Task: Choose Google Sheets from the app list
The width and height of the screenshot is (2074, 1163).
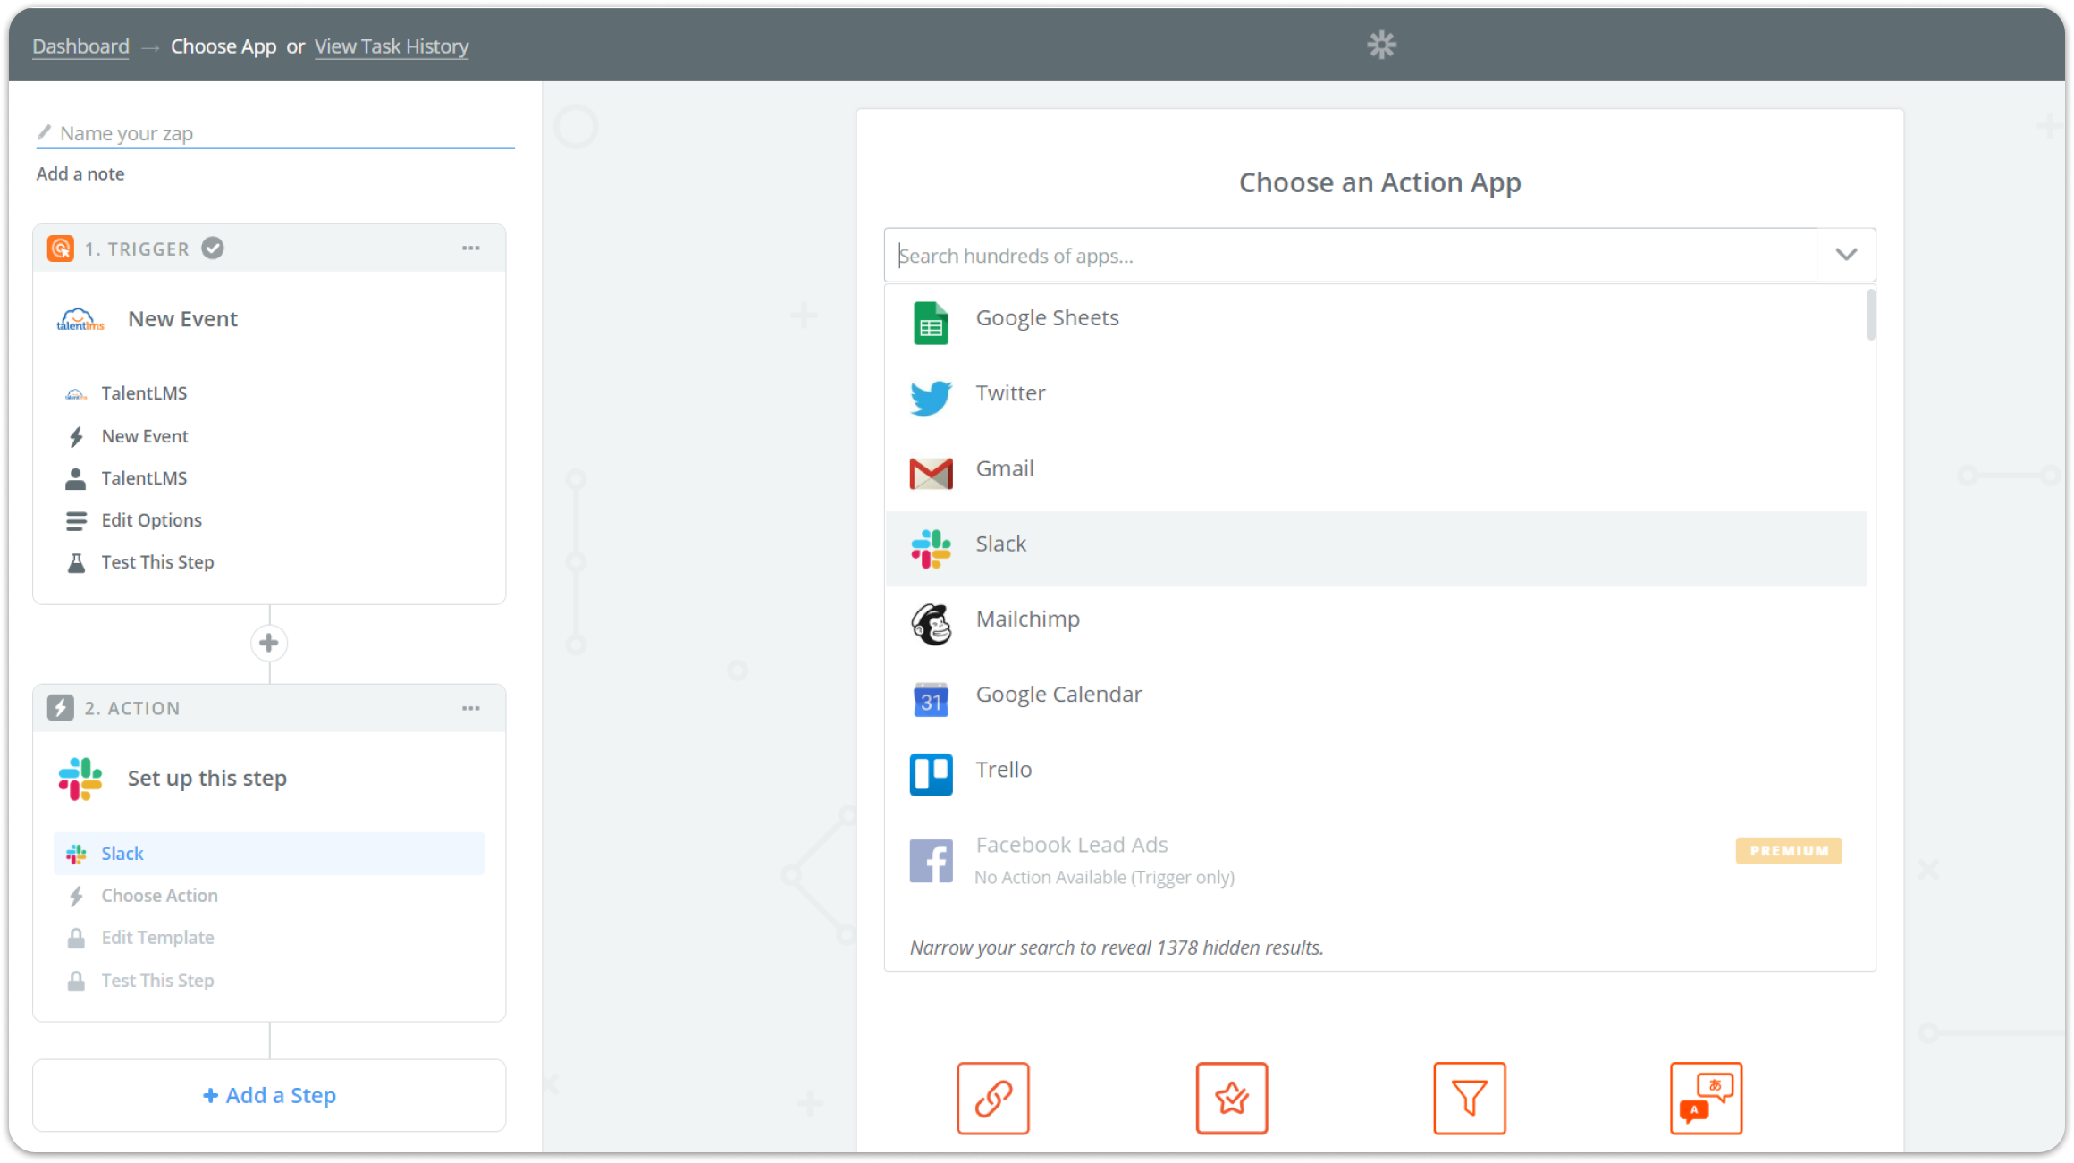Action: 1047,318
